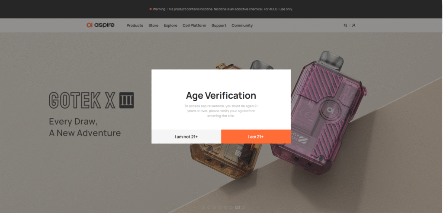Image resolution: width=443 pixels, height=213 pixels.
Task: Select the last carousel indicator dot
Action: 243,207
